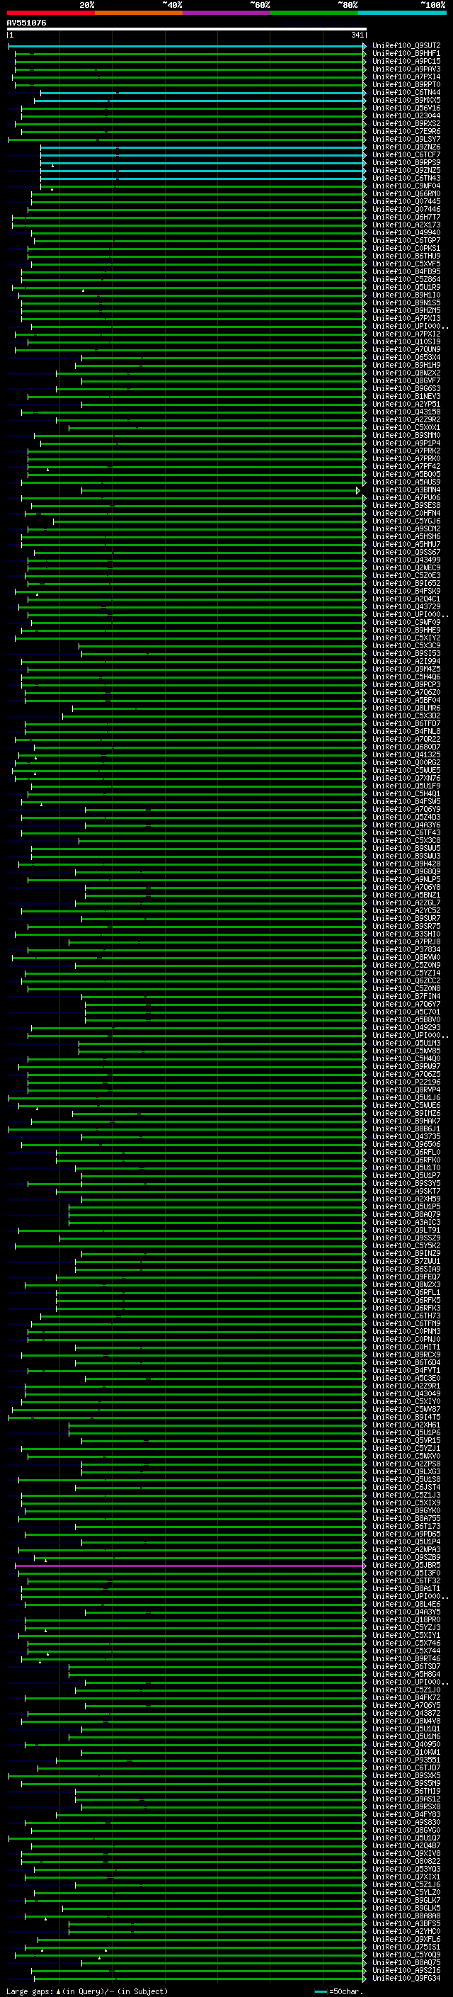Viewport: 453px width, 1997px height.
Task: Open the UniRef100_A9PC15 hit label
Action: (x=406, y=61)
